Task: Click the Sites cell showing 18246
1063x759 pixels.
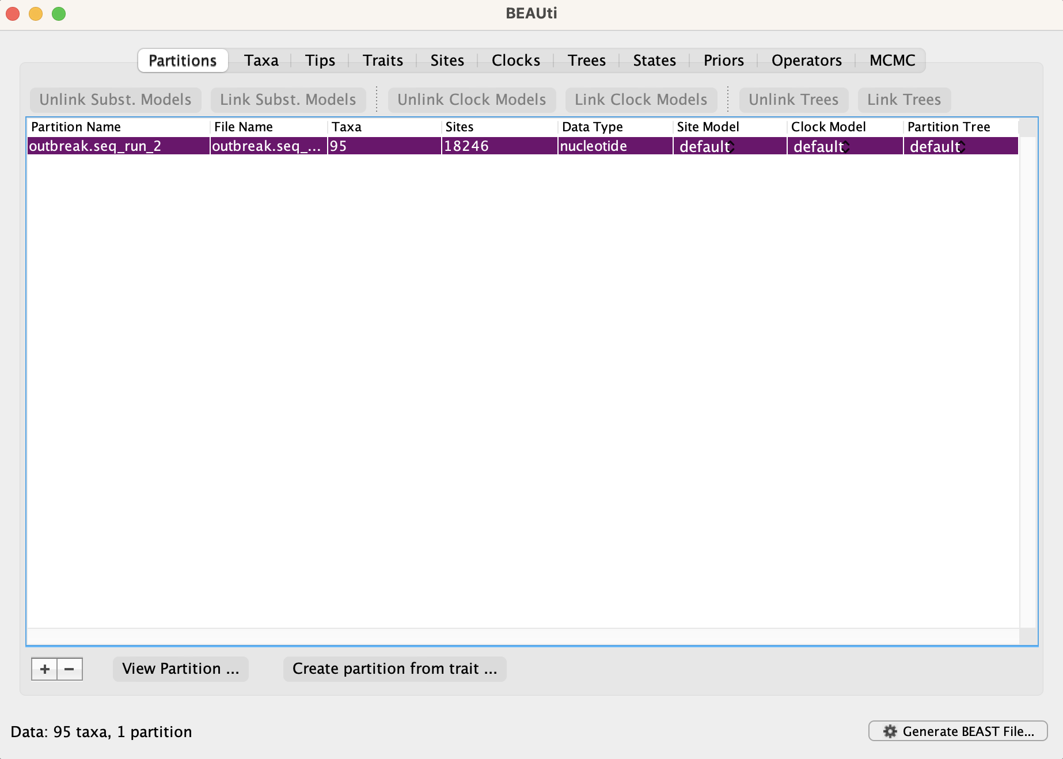Action: click(499, 146)
